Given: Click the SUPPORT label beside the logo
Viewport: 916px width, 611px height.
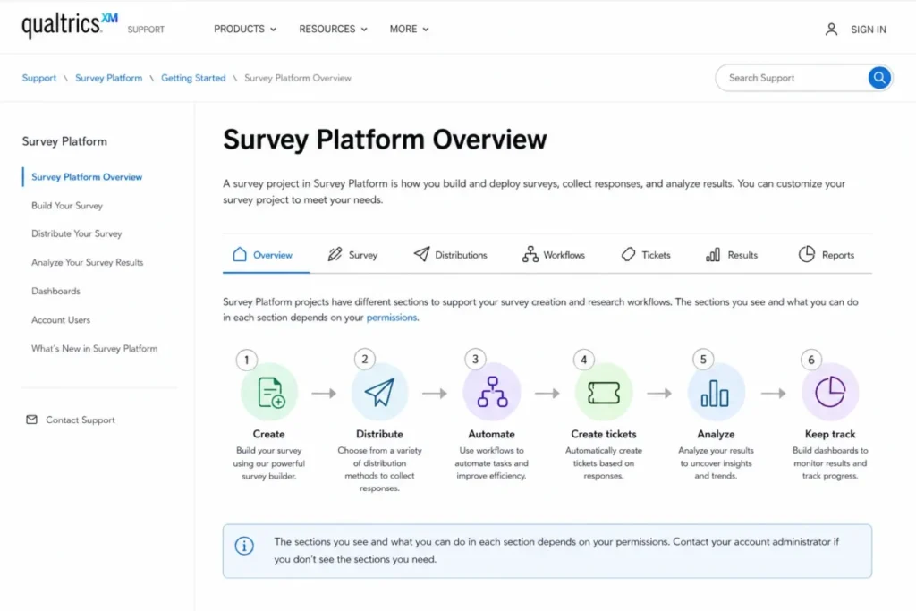Looking at the screenshot, I should click(146, 30).
